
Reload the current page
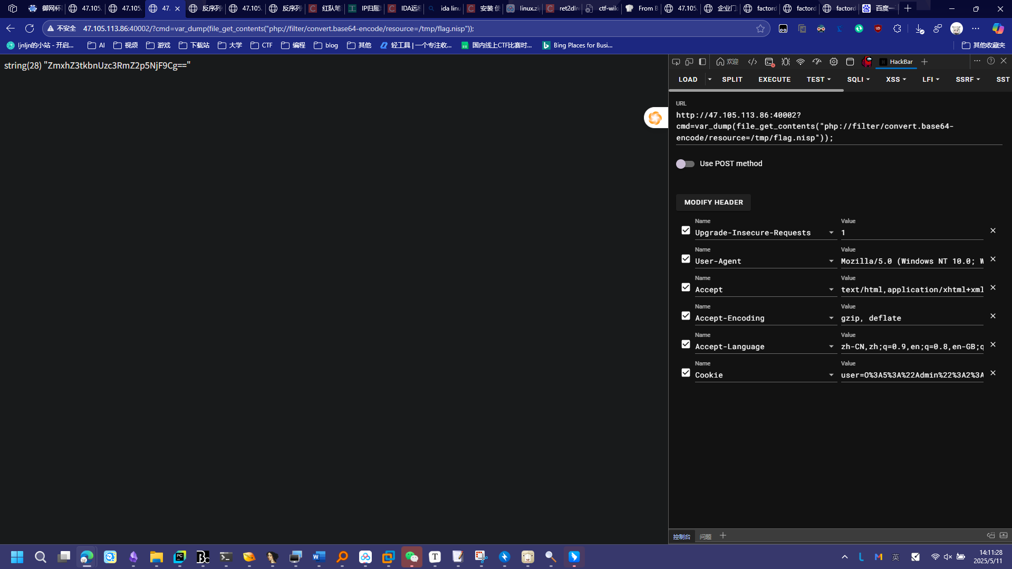tap(30, 28)
